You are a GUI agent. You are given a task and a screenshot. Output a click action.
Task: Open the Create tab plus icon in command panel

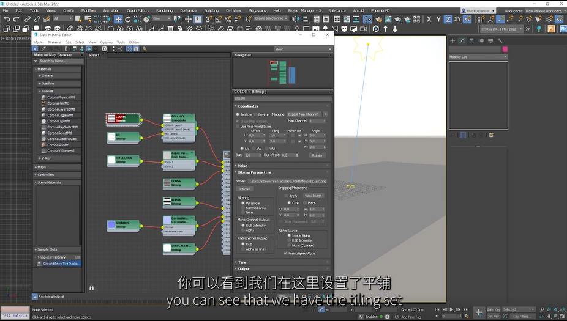pyautogui.click(x=452, y=40)
